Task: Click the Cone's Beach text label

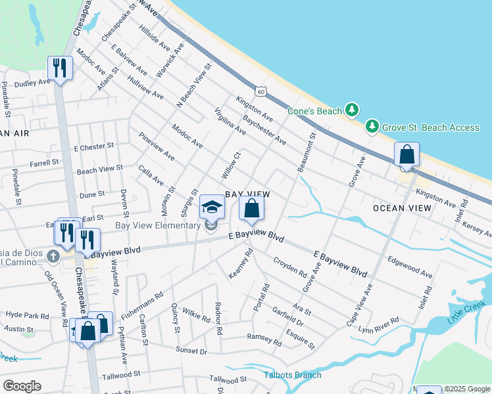Action: [314, 111]
